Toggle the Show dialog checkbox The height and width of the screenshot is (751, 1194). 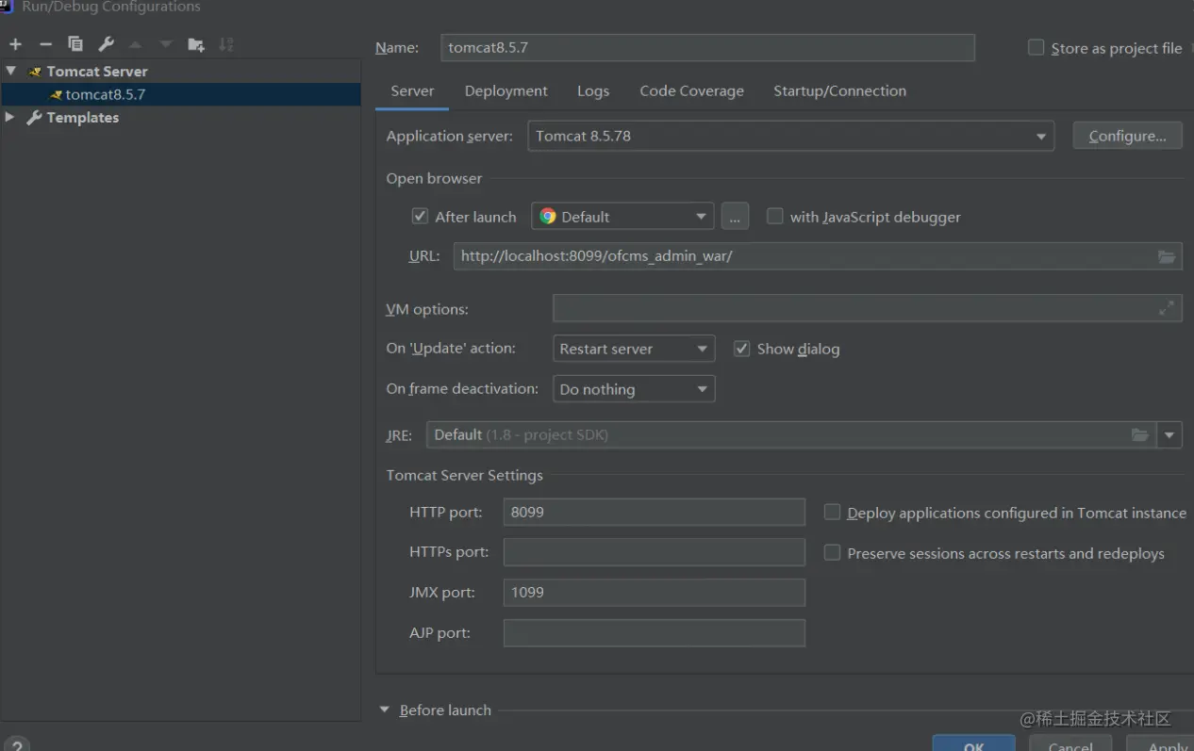[741, 348]
